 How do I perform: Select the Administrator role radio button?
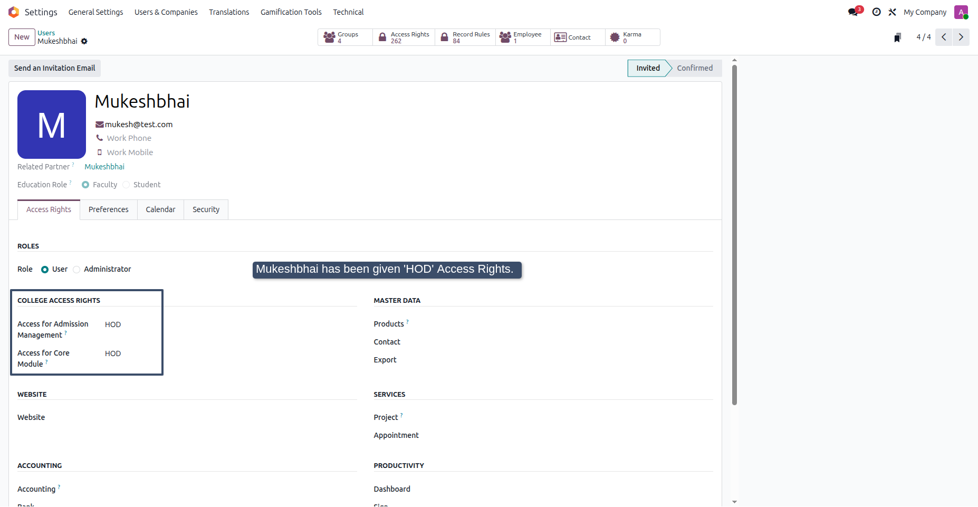click(x=76, y=270)
